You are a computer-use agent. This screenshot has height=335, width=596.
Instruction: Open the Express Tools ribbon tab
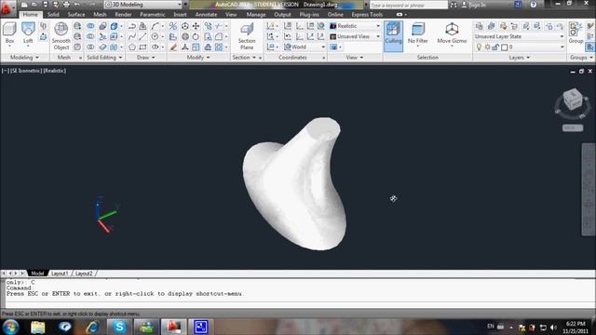(x=367, y=15)
